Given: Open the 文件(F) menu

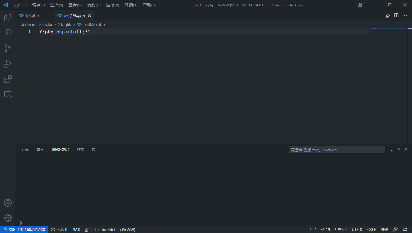Looking at the screenshot, I should click(20, 5).
